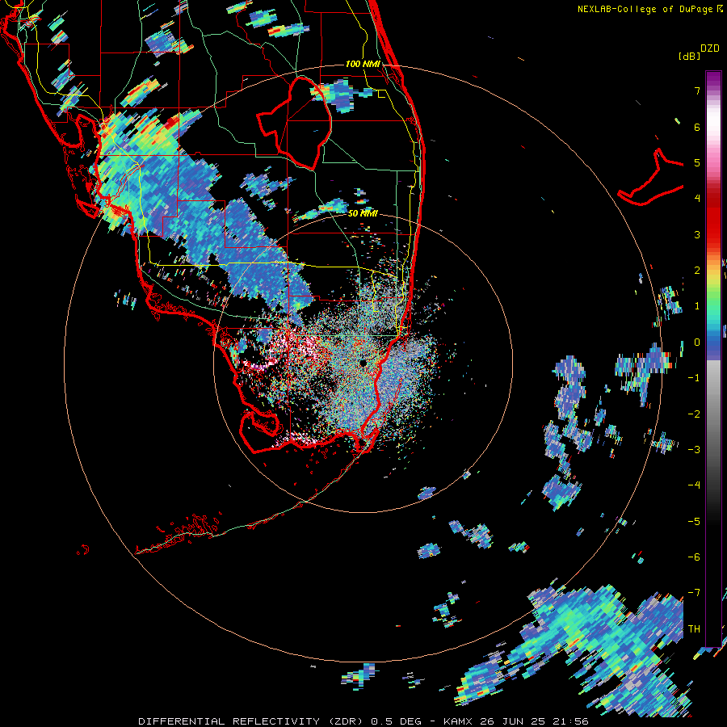Click the -6 value on the color scale
The width and height of the screenshot is (727, 727).
click(694, 557)
